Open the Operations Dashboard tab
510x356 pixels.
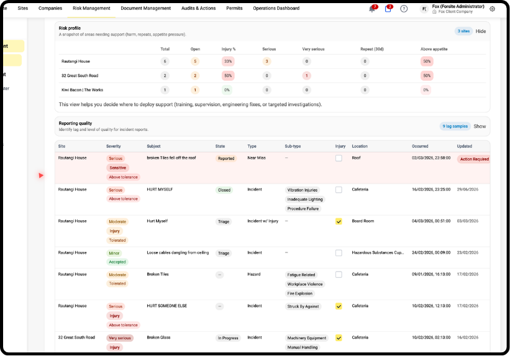pyautogui.click(x=276, y=8)
